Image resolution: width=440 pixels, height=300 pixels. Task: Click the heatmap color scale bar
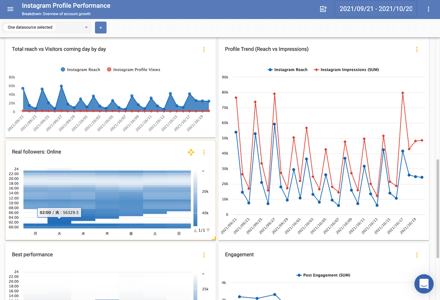pos(196,198)
